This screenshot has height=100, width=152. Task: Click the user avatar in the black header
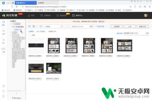coord(146,15)
